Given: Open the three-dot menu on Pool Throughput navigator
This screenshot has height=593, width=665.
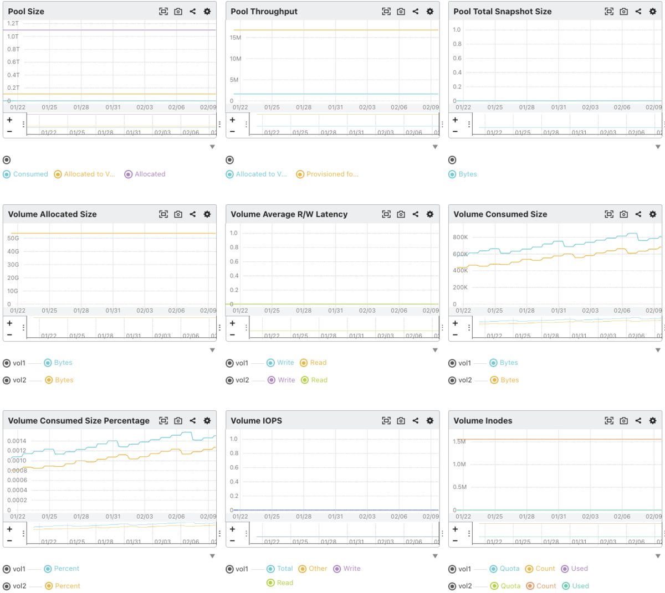Looking at the screenshot, I should point(246,125).
